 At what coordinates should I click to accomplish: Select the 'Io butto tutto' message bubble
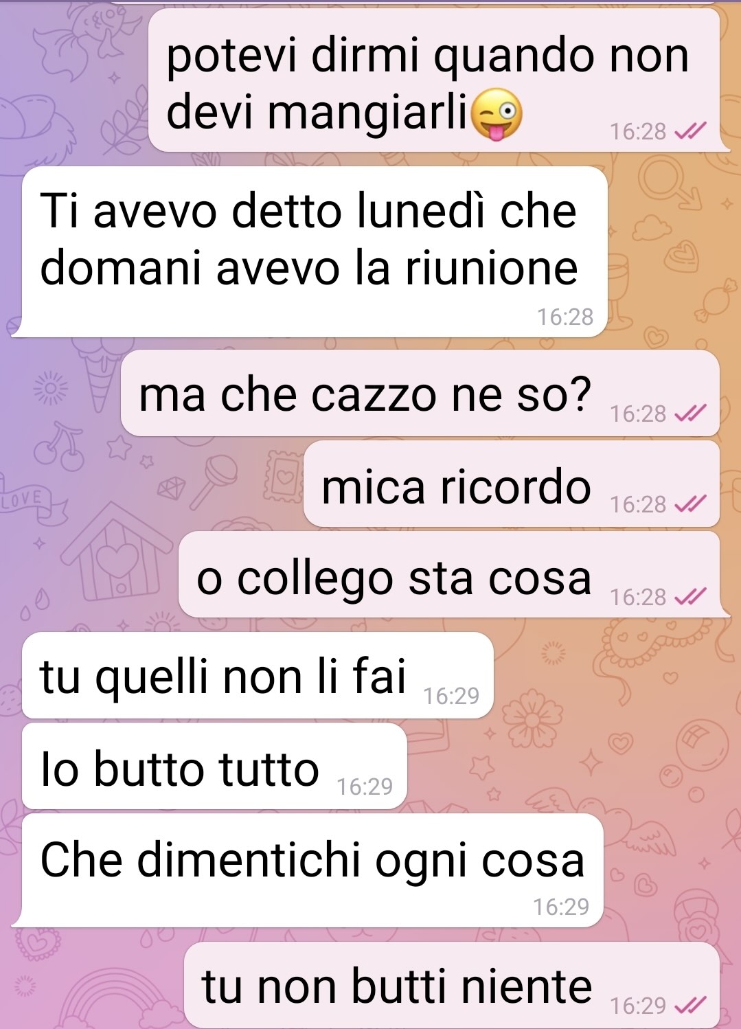point(214,766)
